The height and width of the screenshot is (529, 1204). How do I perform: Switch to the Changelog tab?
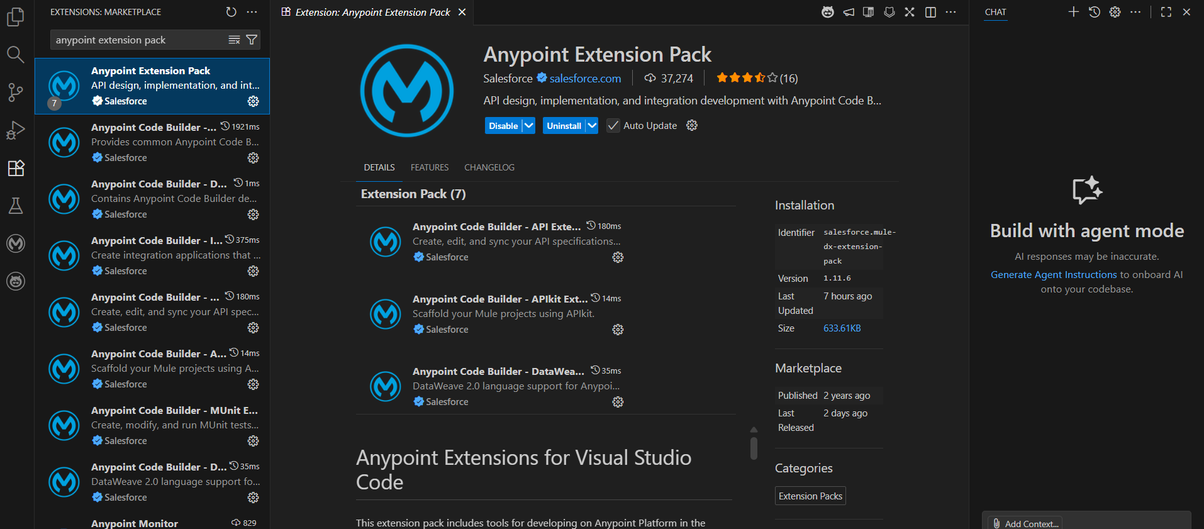tap(489, 167)
